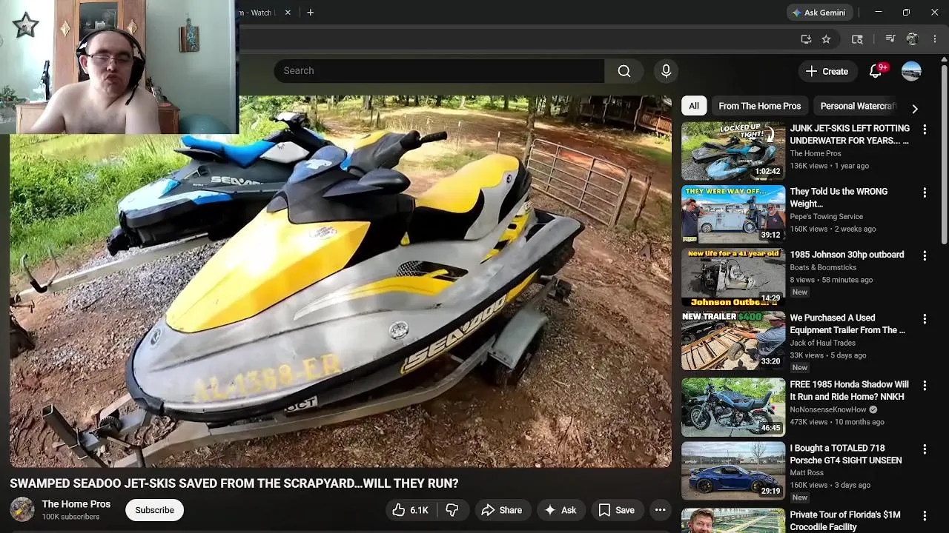Screen dimensions: 949x533
Task: Like the video with thumbs up
Action: point(409,510)
